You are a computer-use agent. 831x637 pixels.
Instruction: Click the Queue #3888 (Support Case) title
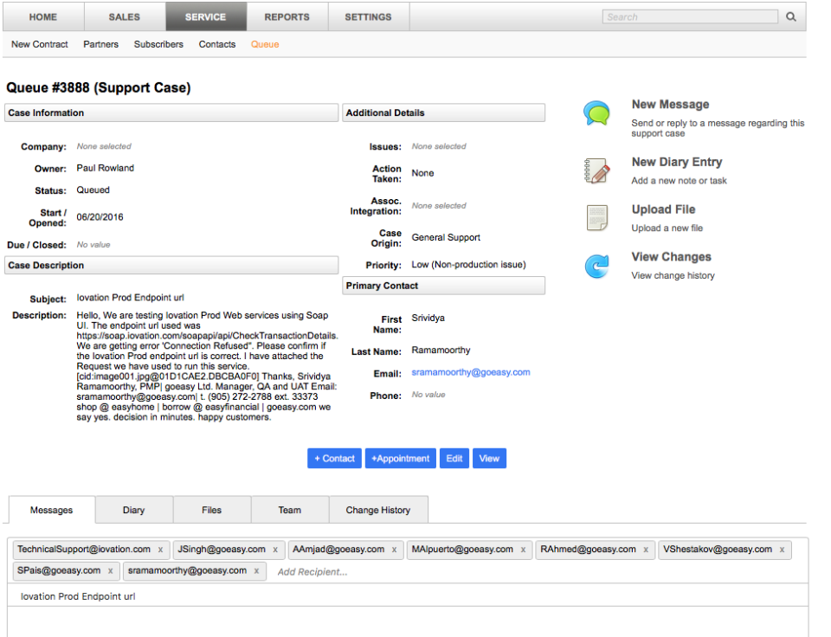click(x=99, y=87)
